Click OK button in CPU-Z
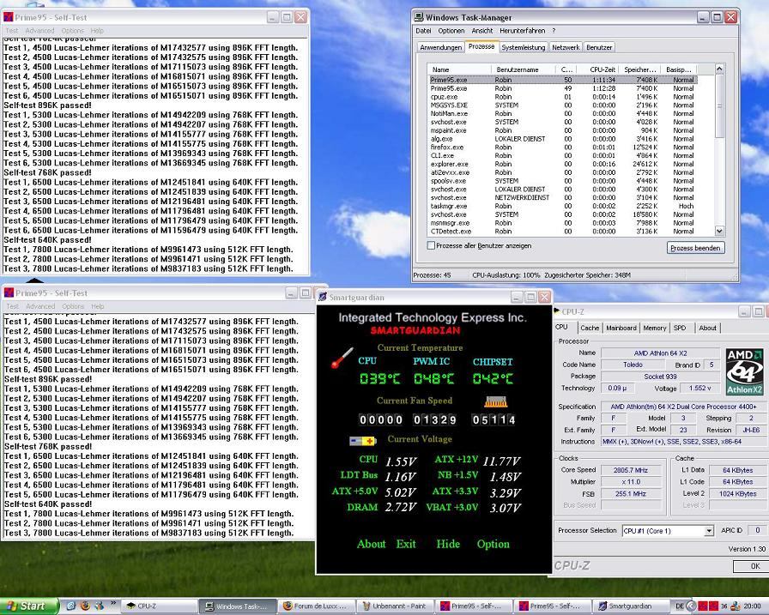The image size is (769, 615). 751,566
